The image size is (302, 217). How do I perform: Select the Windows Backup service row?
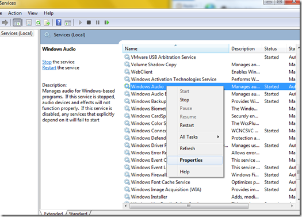(209, 101)
